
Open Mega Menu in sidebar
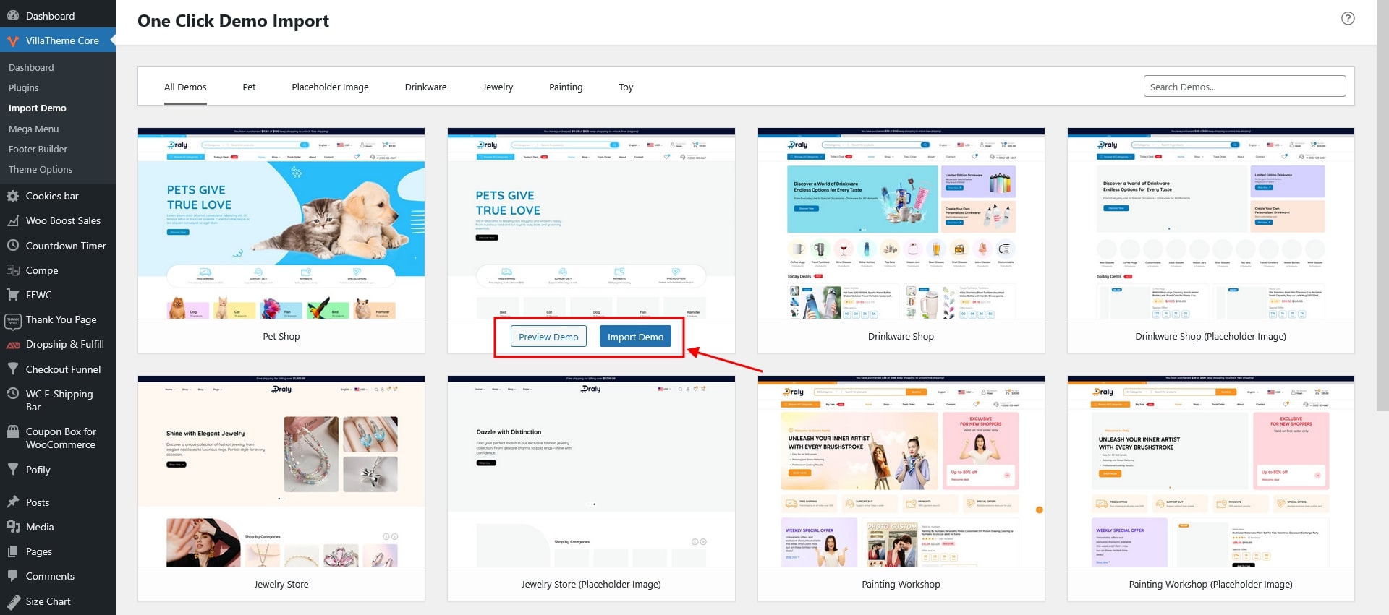[34, 129]
